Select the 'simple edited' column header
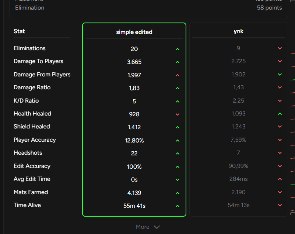 coord(134,32)
